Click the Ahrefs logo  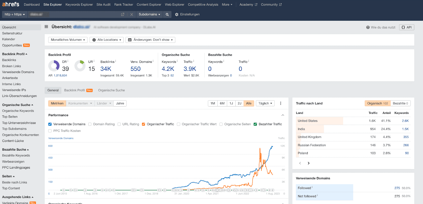[x=11, y=4]
